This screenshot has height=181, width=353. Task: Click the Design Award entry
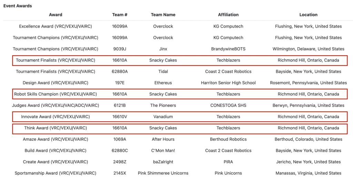56,83
